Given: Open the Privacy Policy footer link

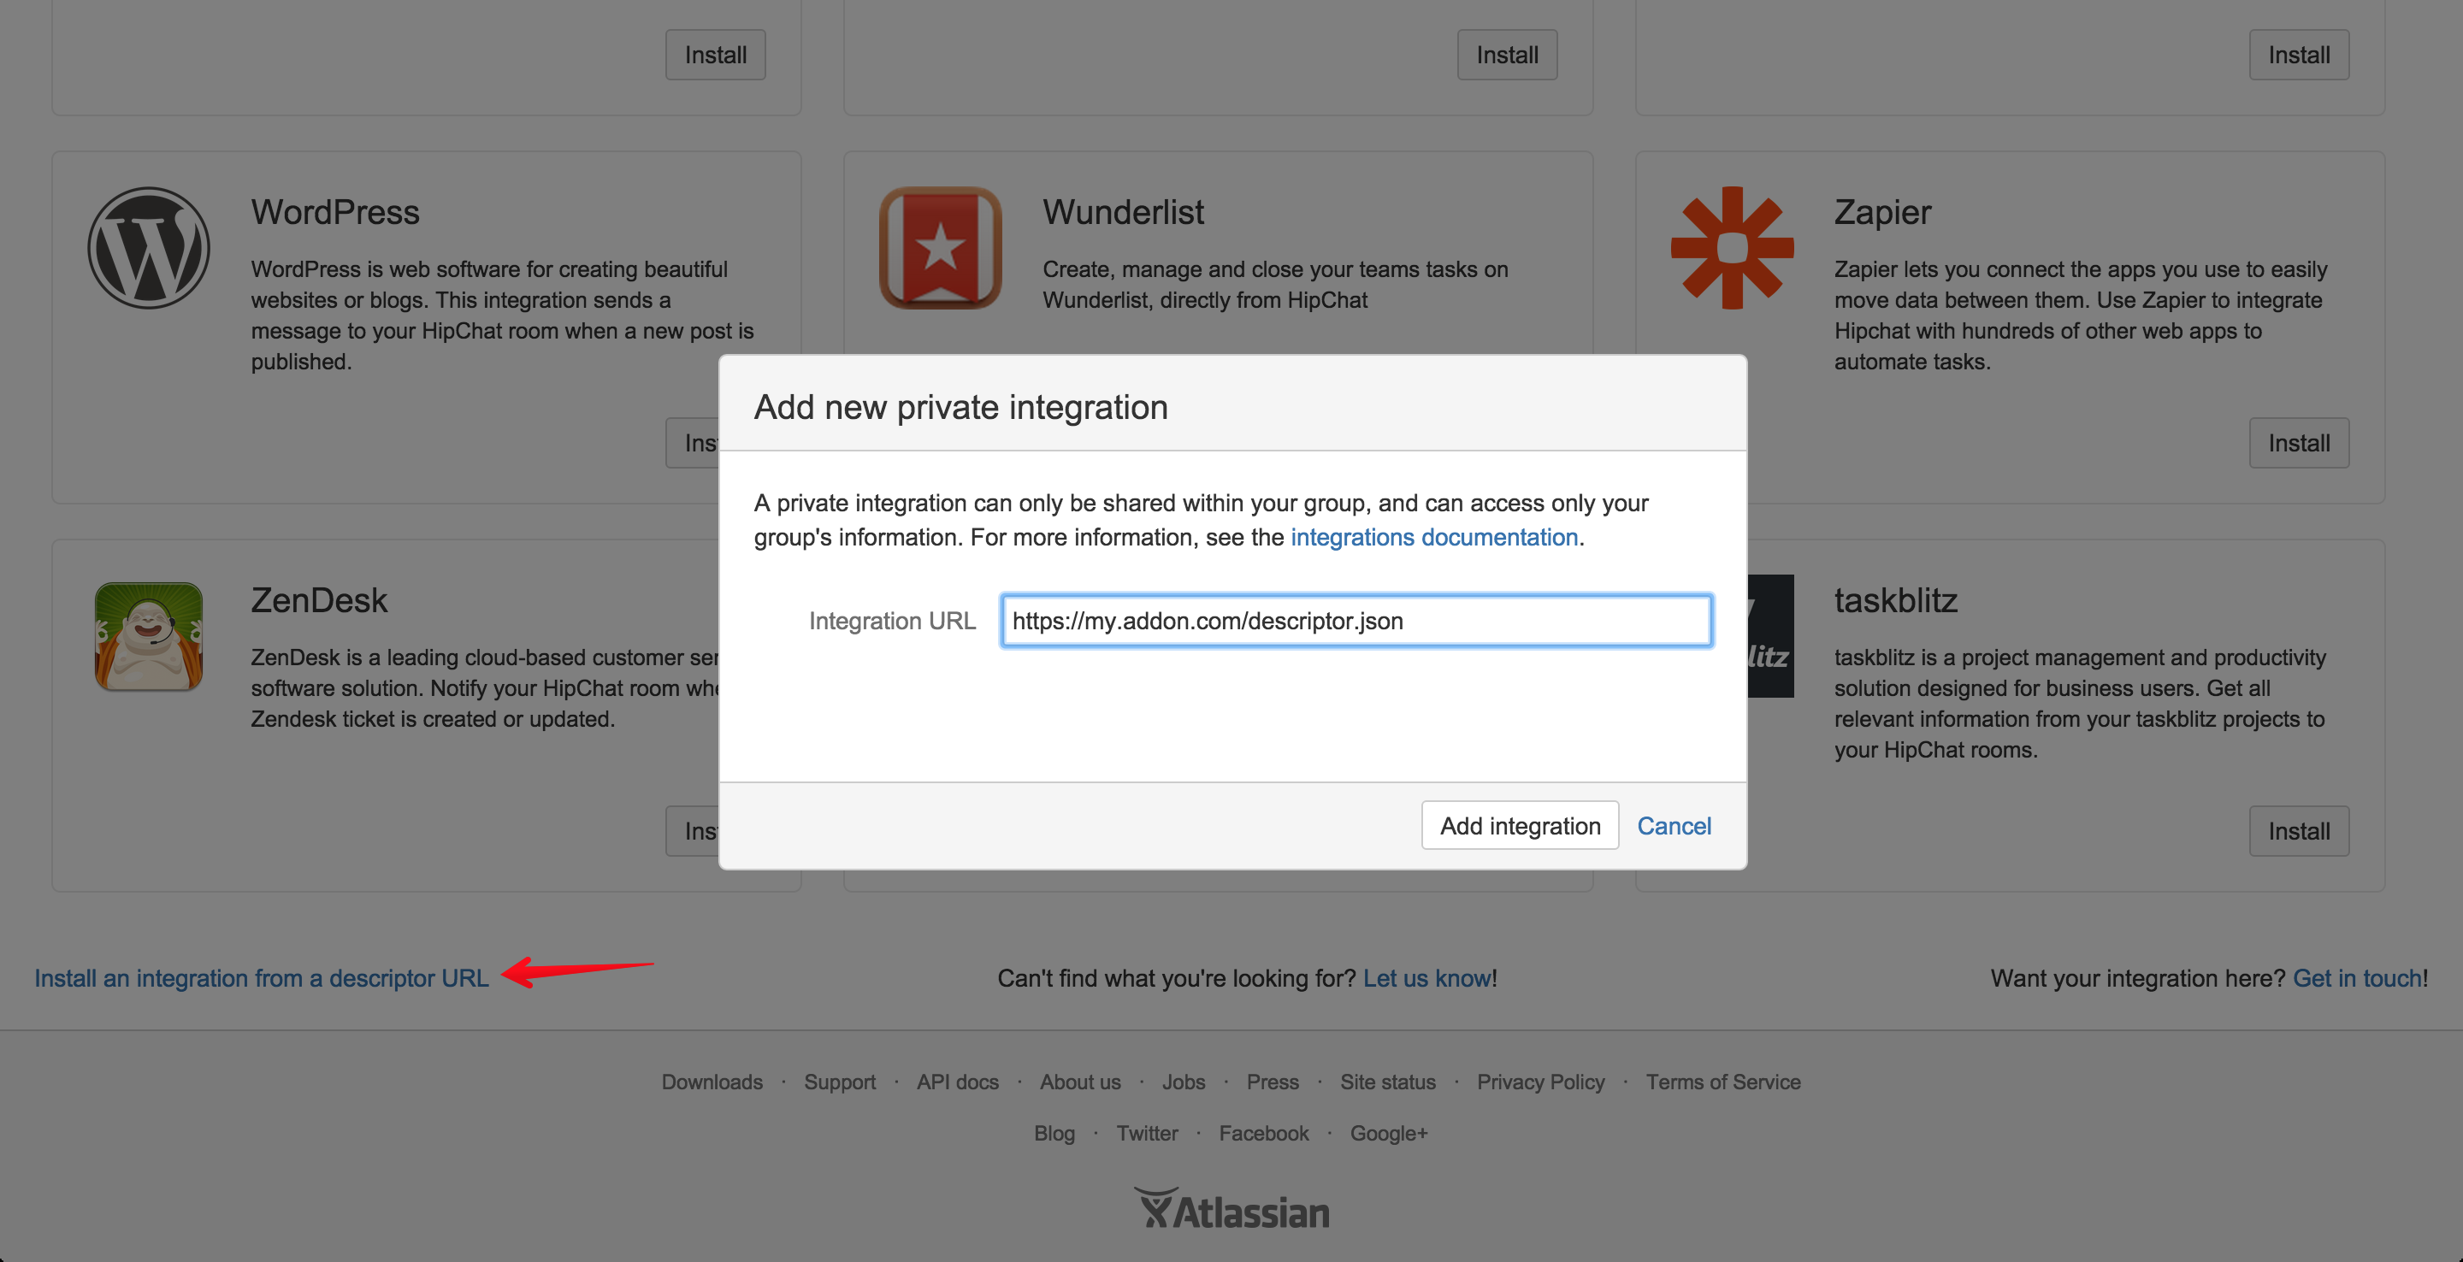Looking at the screenshot, I should pyautogui.click(x=1540, y=1082).
